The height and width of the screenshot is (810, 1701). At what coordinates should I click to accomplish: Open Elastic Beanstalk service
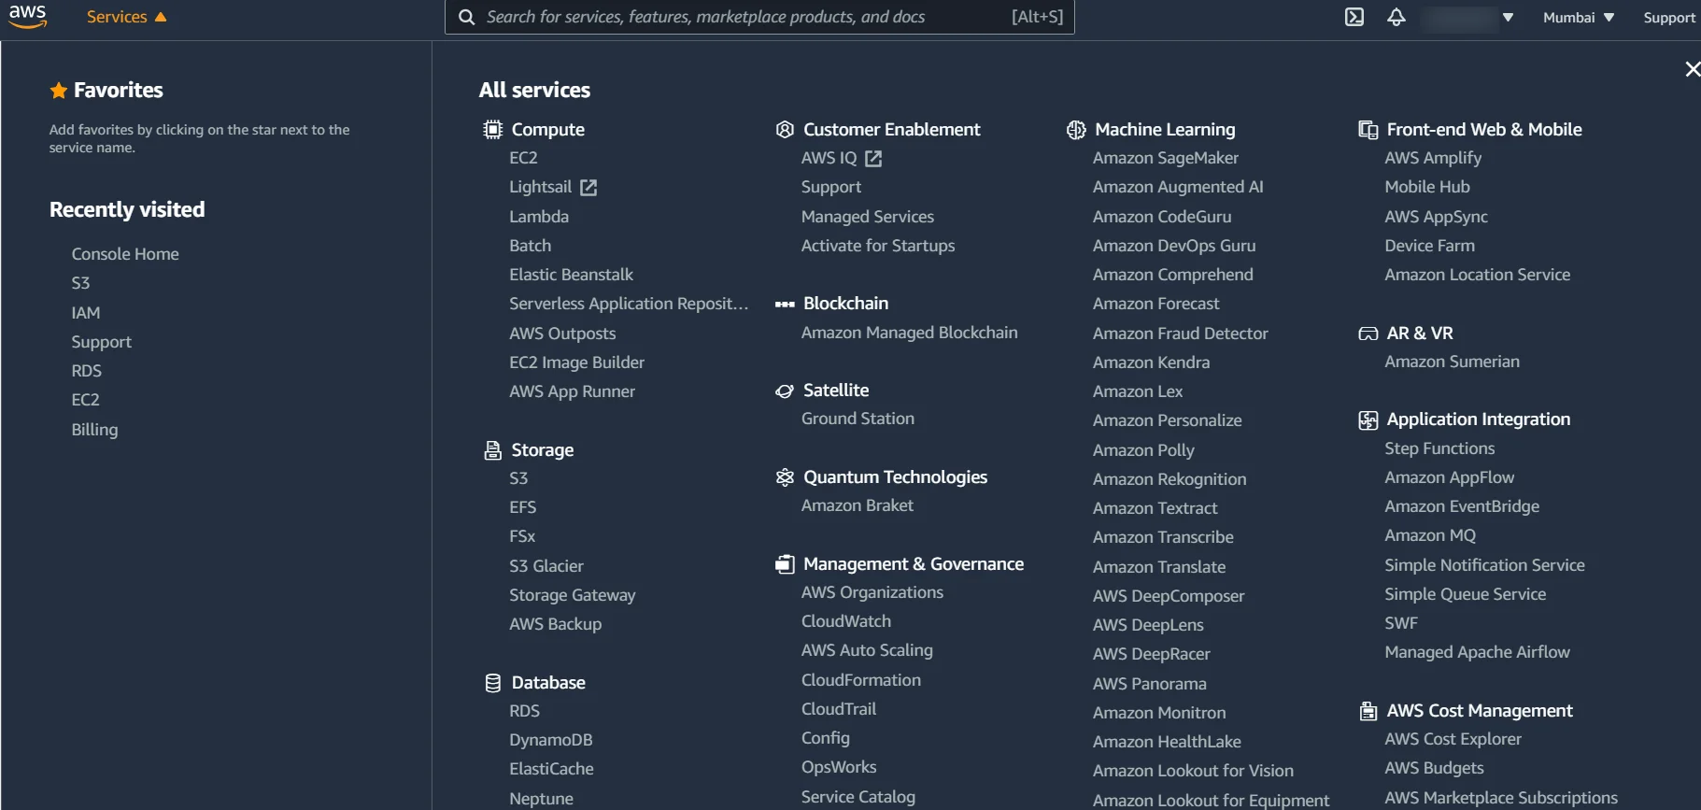click(572, 275)
